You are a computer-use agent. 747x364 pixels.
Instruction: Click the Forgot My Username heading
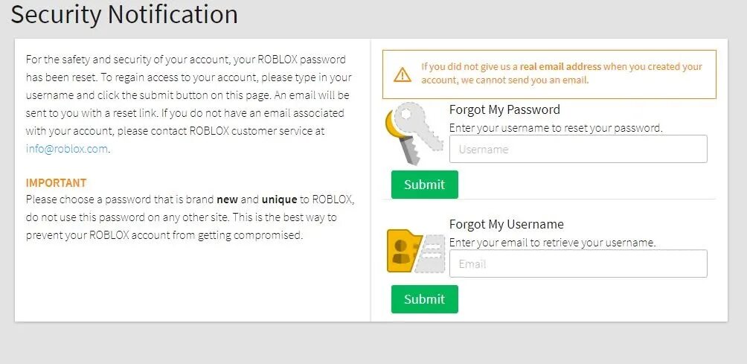click(x=506, y=224)
